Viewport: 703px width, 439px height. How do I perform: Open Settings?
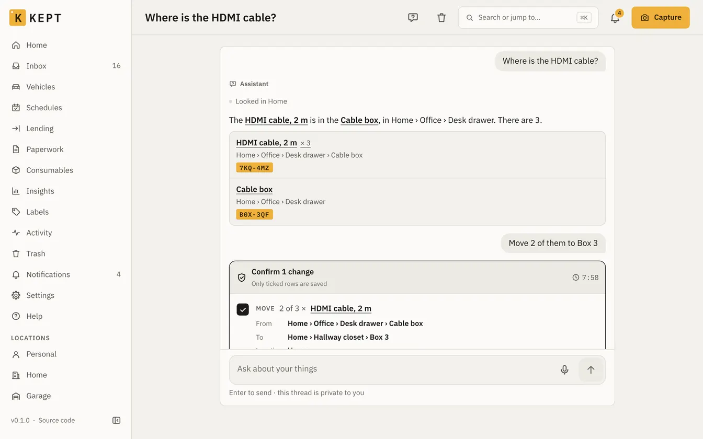pos(66,296)
